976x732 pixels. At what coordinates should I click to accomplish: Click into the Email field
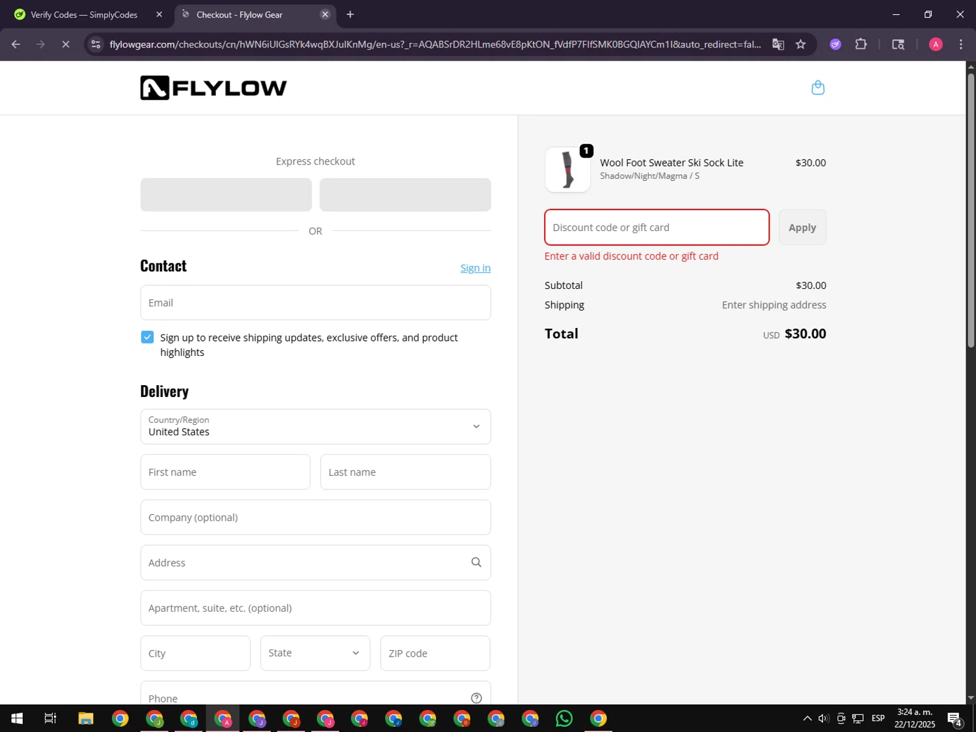click(x=316, y=303)
